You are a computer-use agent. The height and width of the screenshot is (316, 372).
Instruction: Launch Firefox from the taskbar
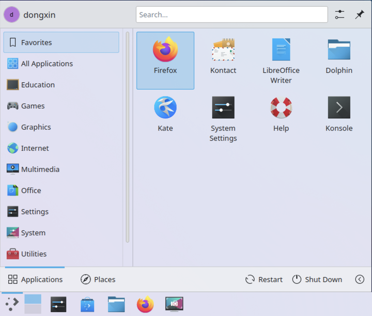coord(145,304)
